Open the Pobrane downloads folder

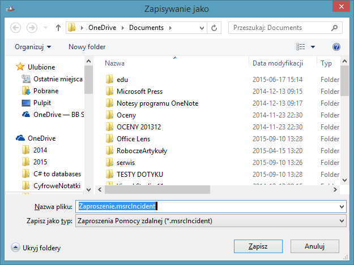pyautogui.click(x=45, y=90)
